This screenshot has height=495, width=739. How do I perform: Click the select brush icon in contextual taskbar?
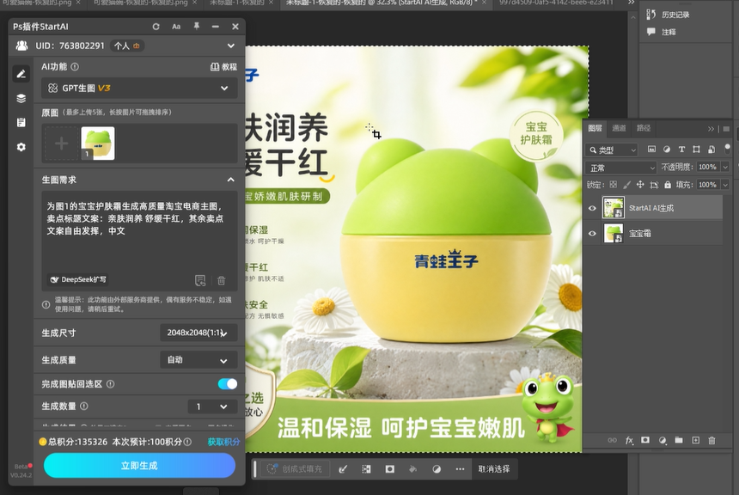click(x=343, y=469)
